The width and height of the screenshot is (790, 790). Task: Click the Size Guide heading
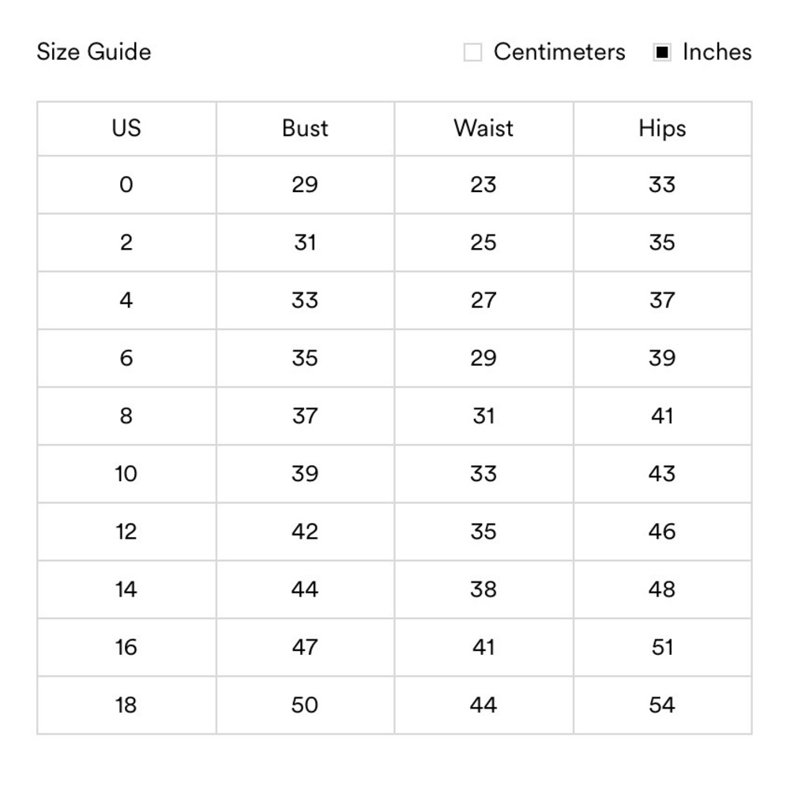pos(94,52)
